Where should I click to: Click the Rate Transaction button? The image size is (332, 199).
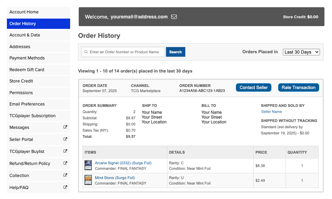point(298,88)
